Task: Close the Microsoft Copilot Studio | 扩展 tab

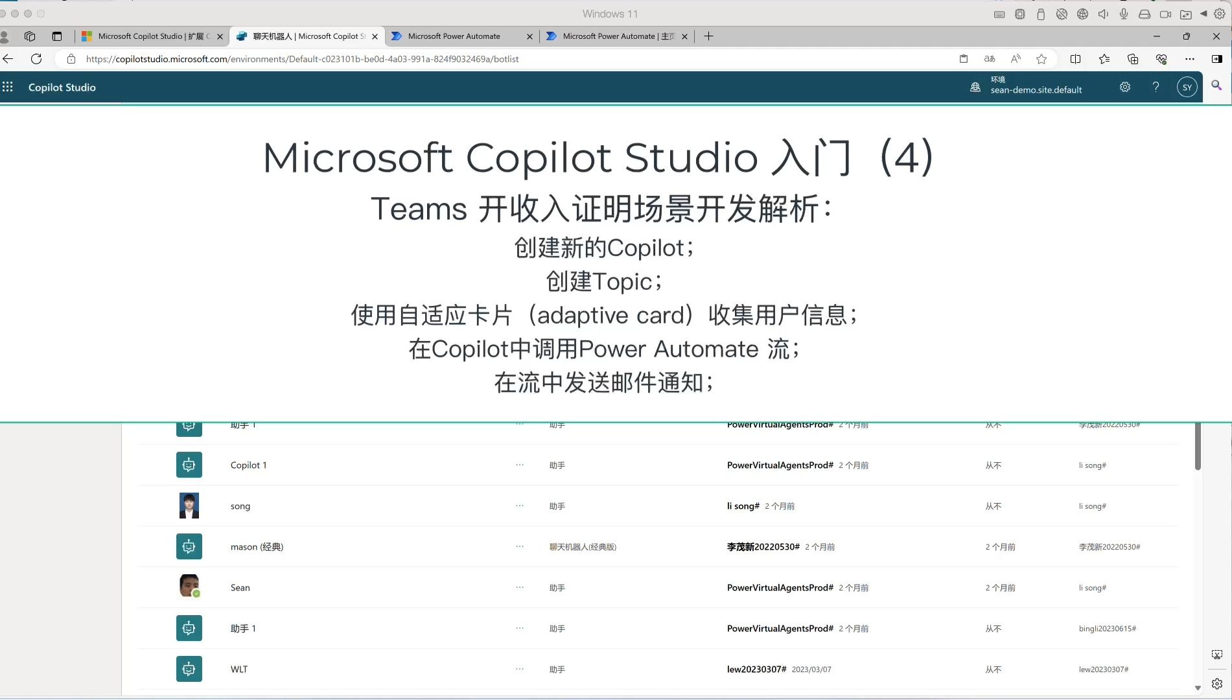Action: [220, 36]
